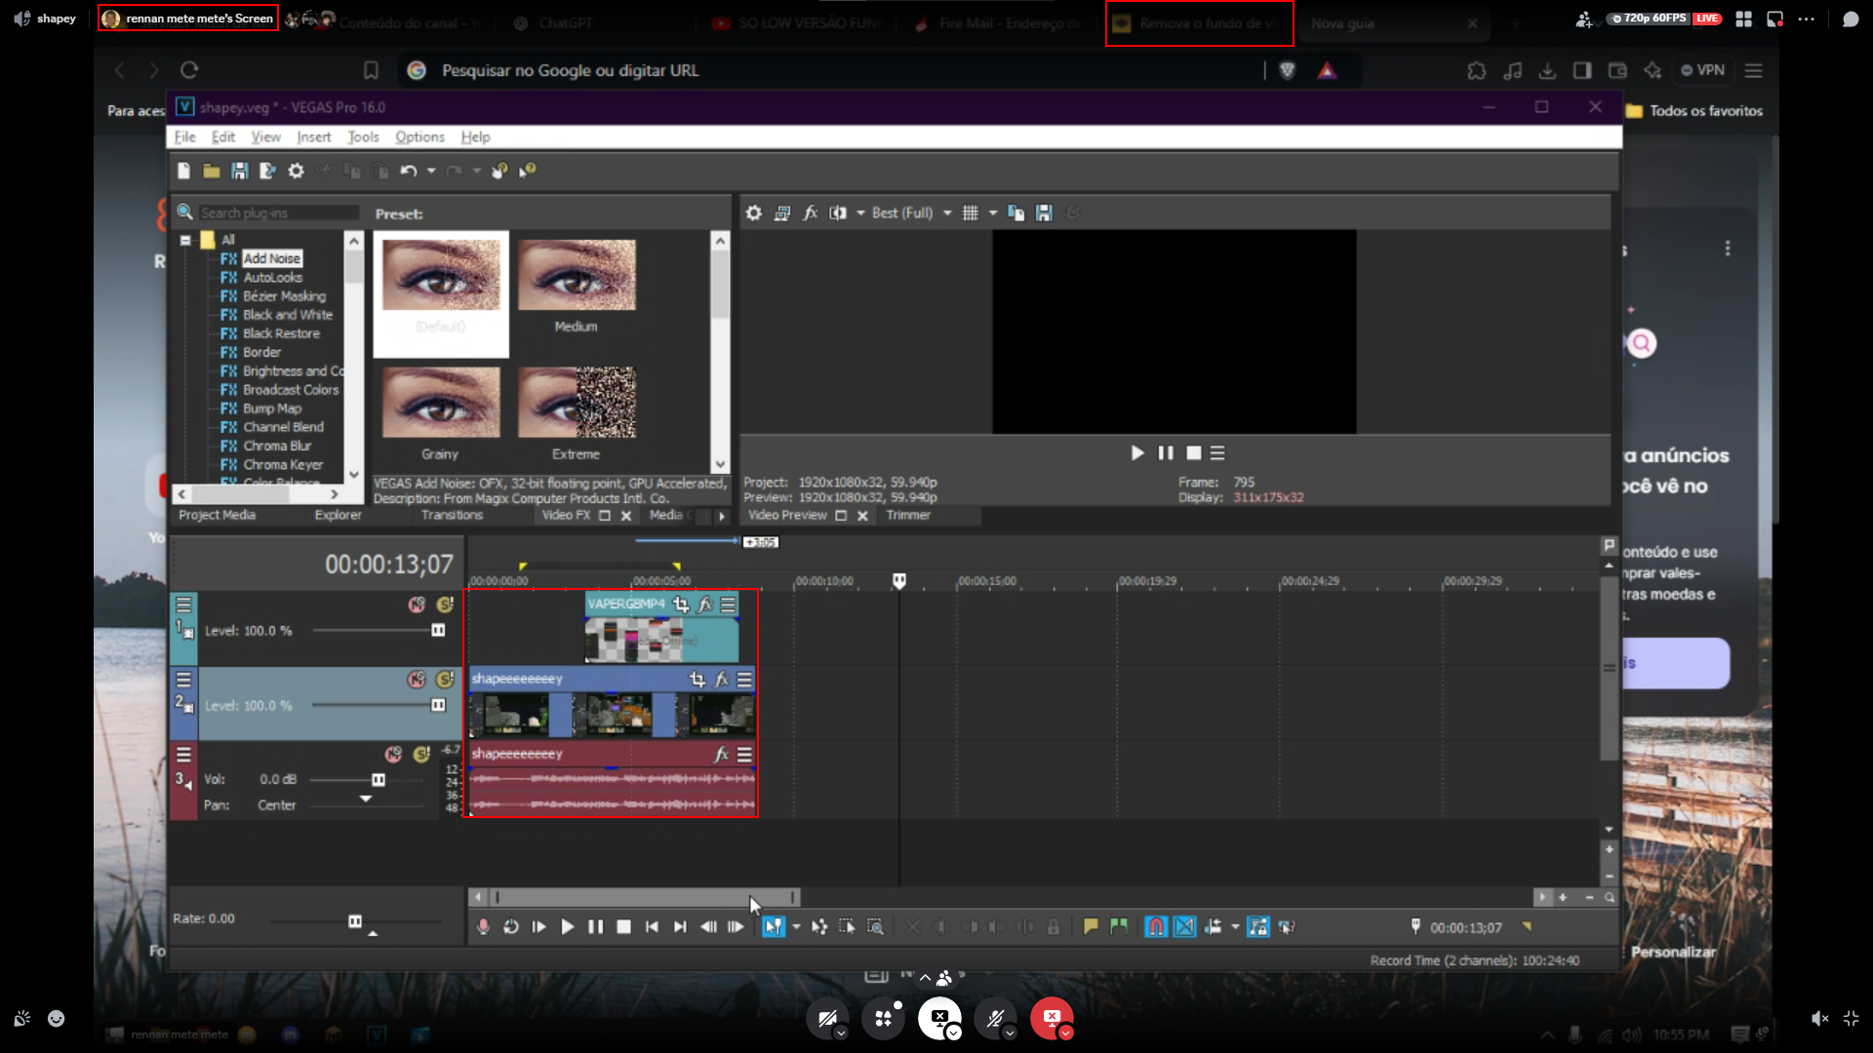This screenshot has width=1873, height=1053.
Task: Open preview quality Best (Full) dropdown
Action: point(946,213)
